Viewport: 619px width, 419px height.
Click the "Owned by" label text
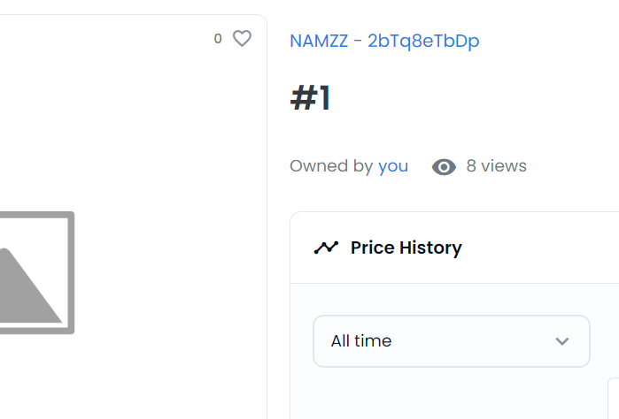[330, 165]
